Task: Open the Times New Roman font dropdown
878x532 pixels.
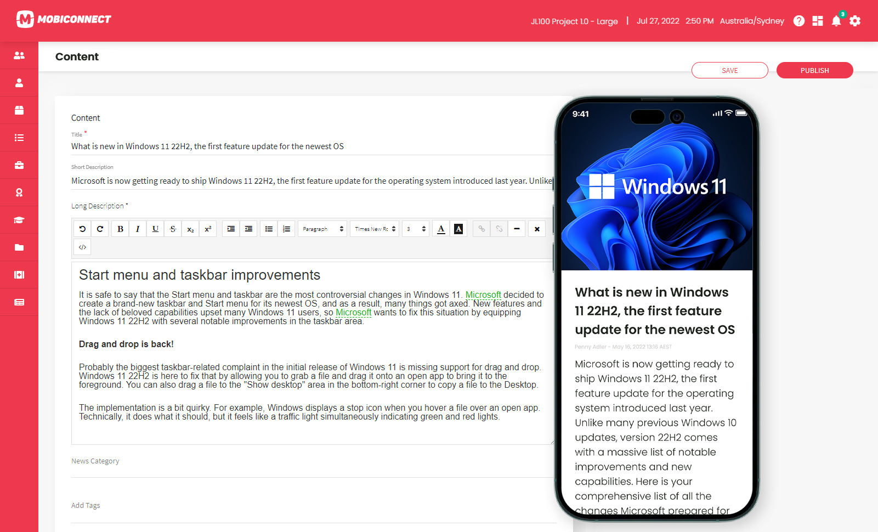Action: [x=375, y=229]
